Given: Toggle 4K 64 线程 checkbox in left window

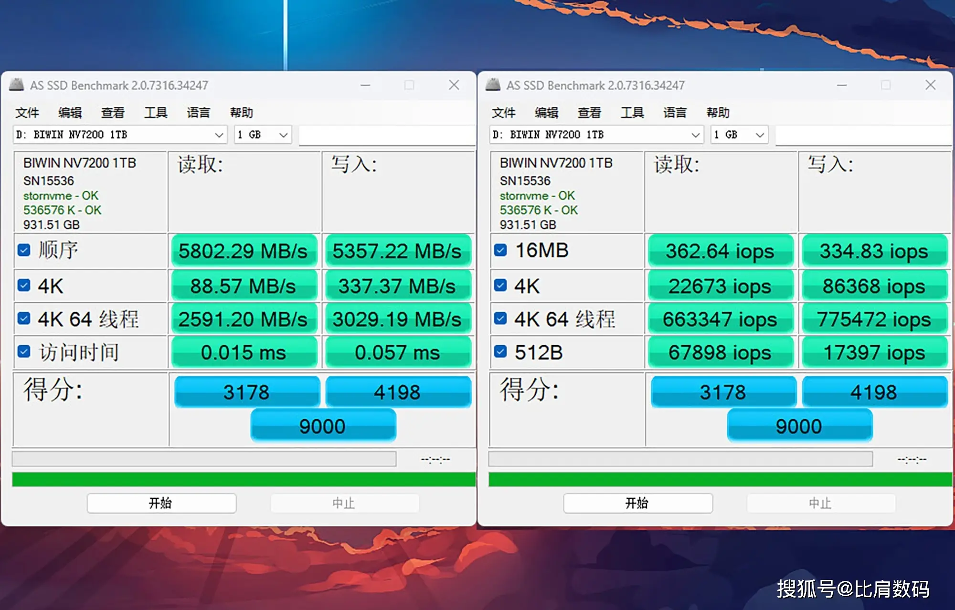Looking at the screenshot, I should pos(24,318).
